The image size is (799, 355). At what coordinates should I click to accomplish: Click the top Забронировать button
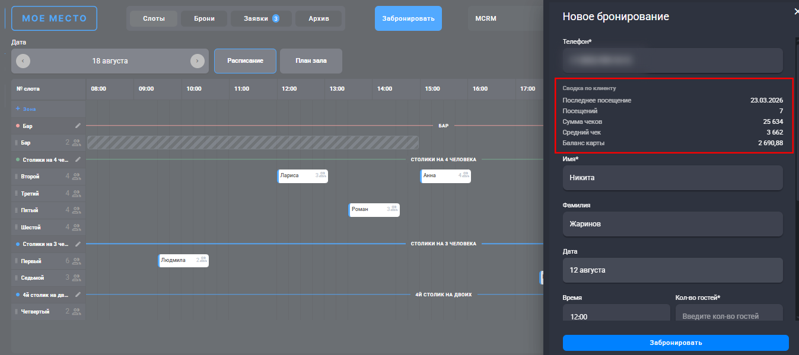408,18
